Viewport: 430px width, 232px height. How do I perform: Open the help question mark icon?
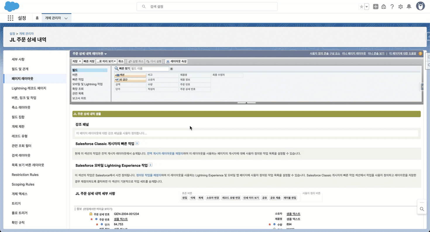tap(392, 7)
